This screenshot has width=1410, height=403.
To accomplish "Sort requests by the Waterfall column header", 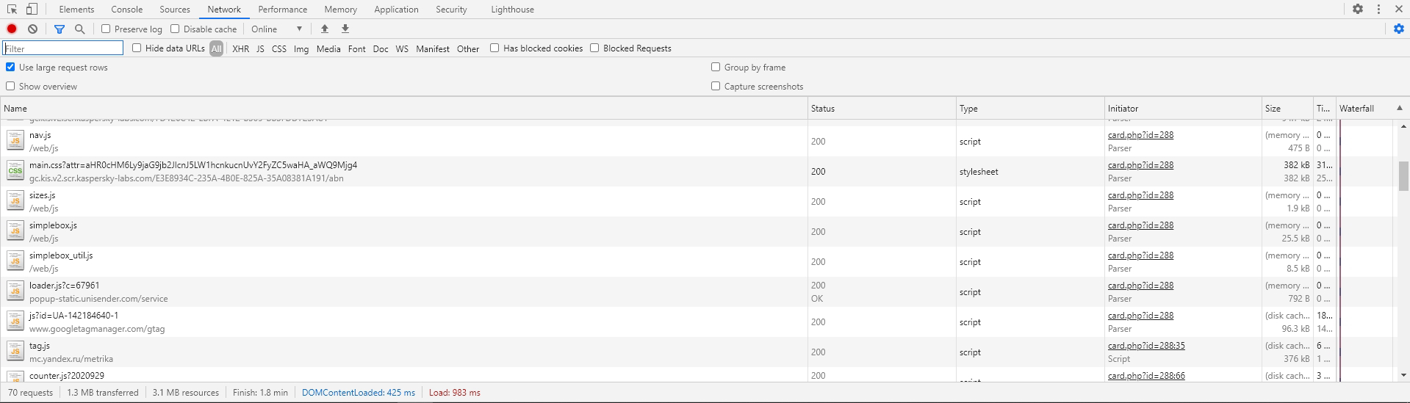I will pyautogui.click(x=1356, y=108).
